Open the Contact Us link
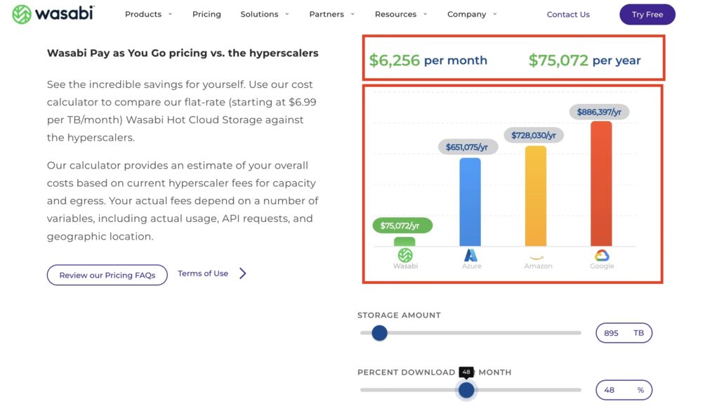 [x=568, y=14]
